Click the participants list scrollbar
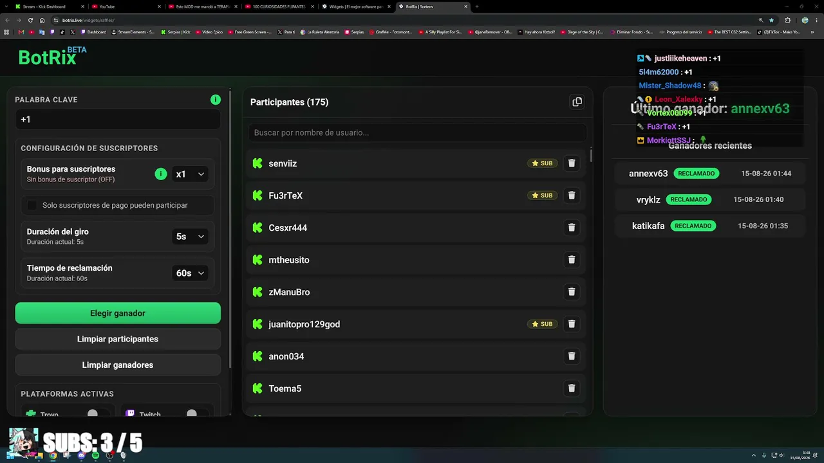 [x=591, y=156]
